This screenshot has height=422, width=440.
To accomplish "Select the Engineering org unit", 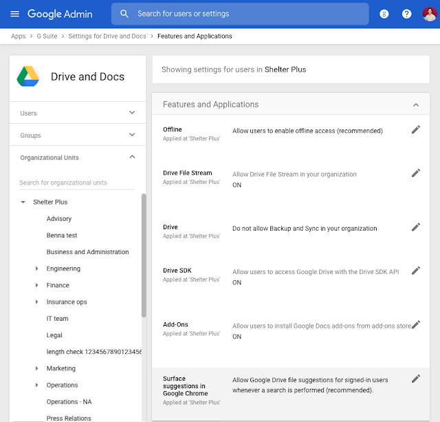I will [63, 268].
